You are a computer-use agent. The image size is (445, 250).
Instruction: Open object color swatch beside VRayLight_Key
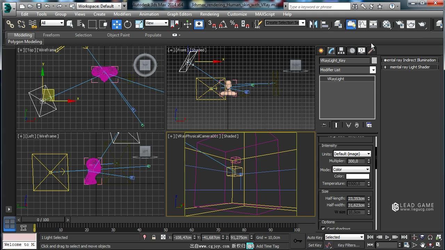pyautogui.click(x=374, y=60)
